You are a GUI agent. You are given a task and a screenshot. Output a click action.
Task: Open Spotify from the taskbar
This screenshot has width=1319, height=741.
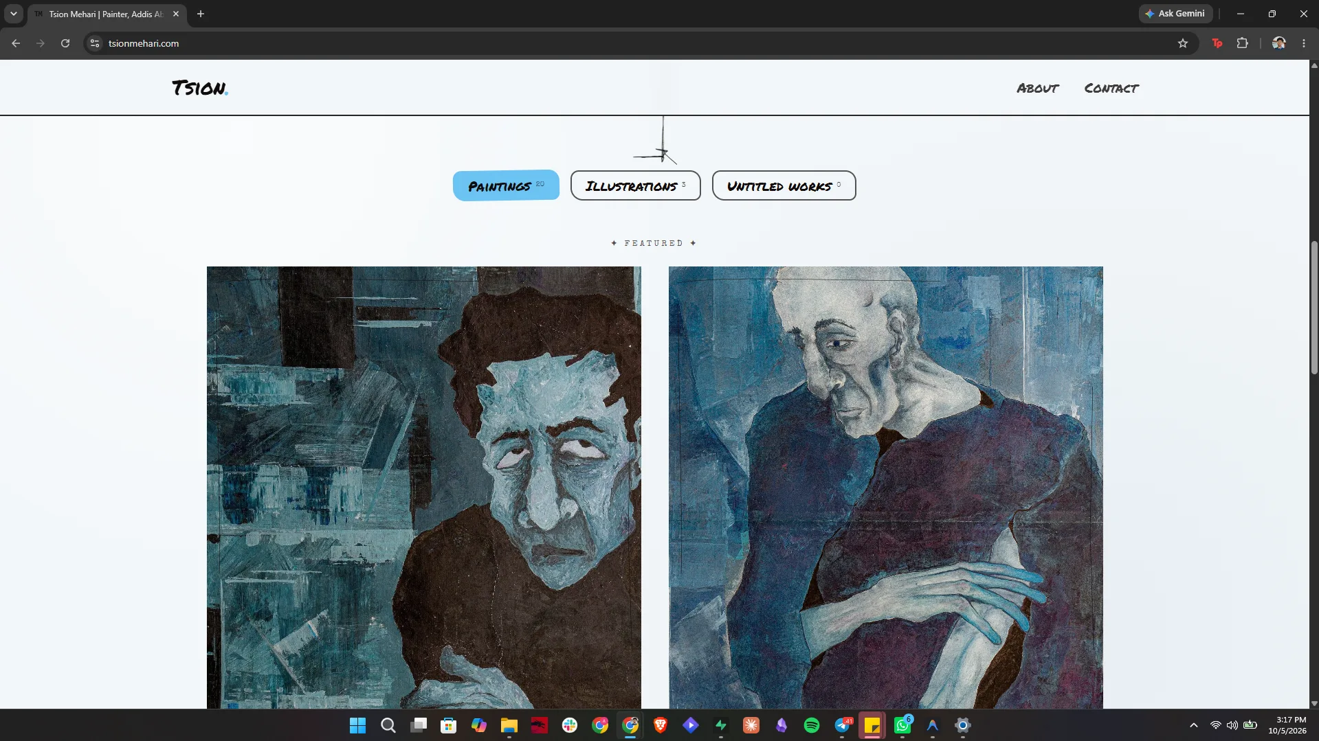coord(811,725)
